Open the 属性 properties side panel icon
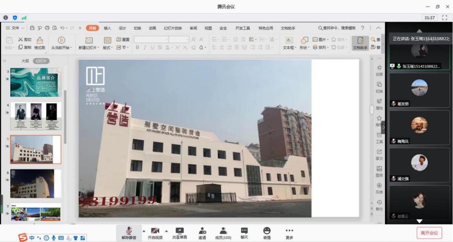 pyautogui.click(x=379, y=104)
